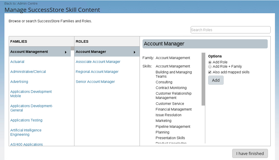This screenshot has height=160, width=279.
Task: Click the Pipeline Management skill
Action: (x=173, y=127)
